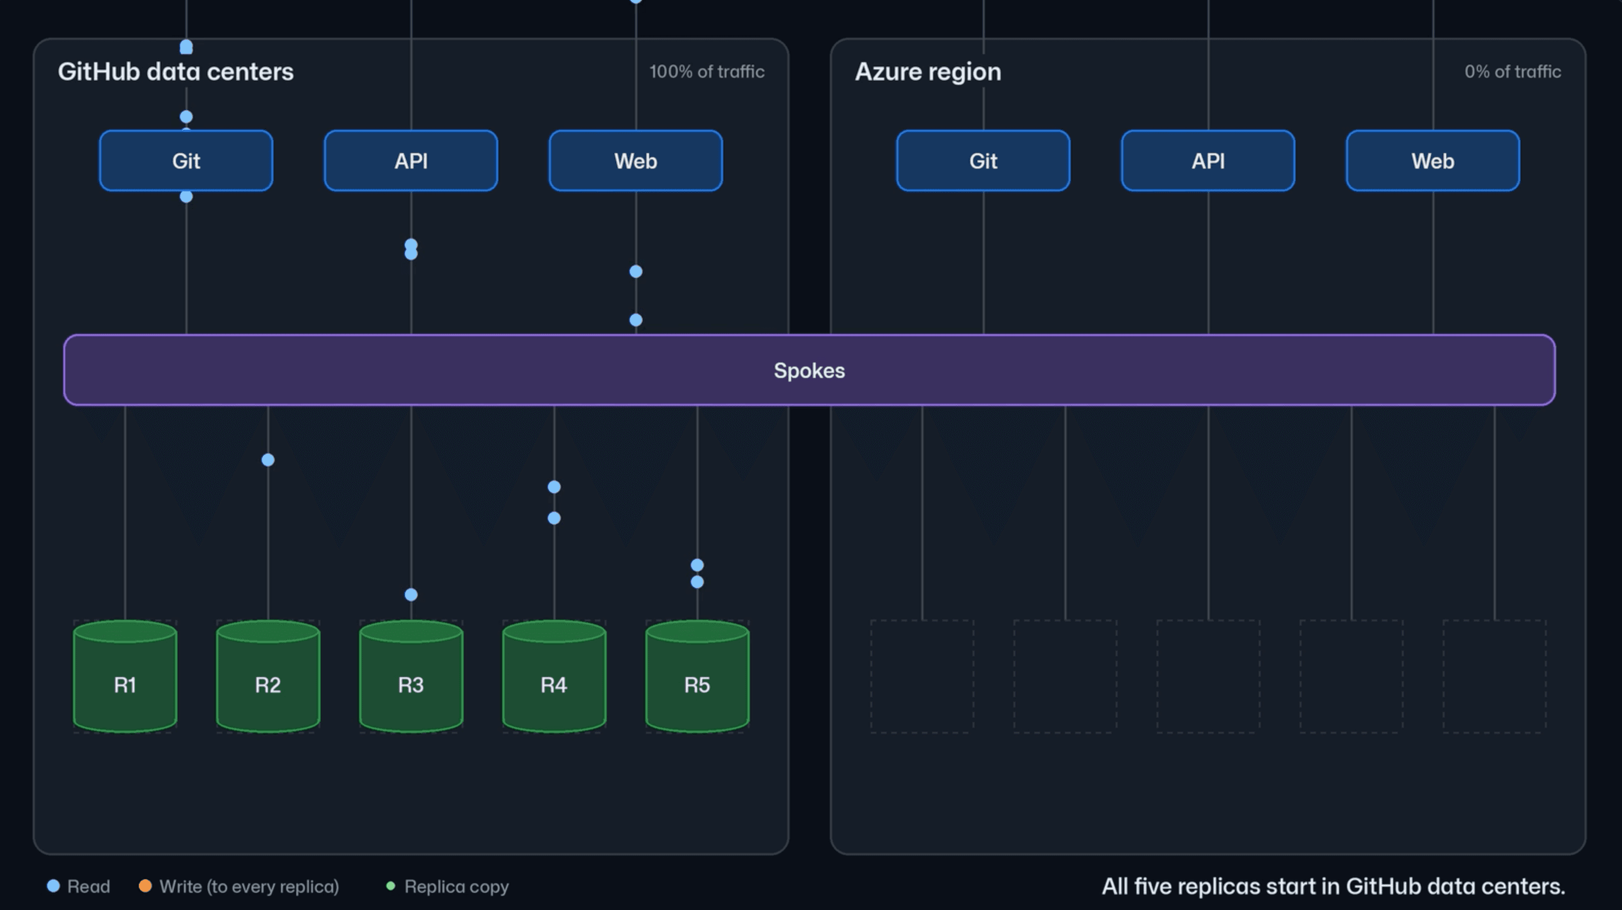Click the 'Read' legend text
The height and width of the screenshot is (910, 1622).
89,887
